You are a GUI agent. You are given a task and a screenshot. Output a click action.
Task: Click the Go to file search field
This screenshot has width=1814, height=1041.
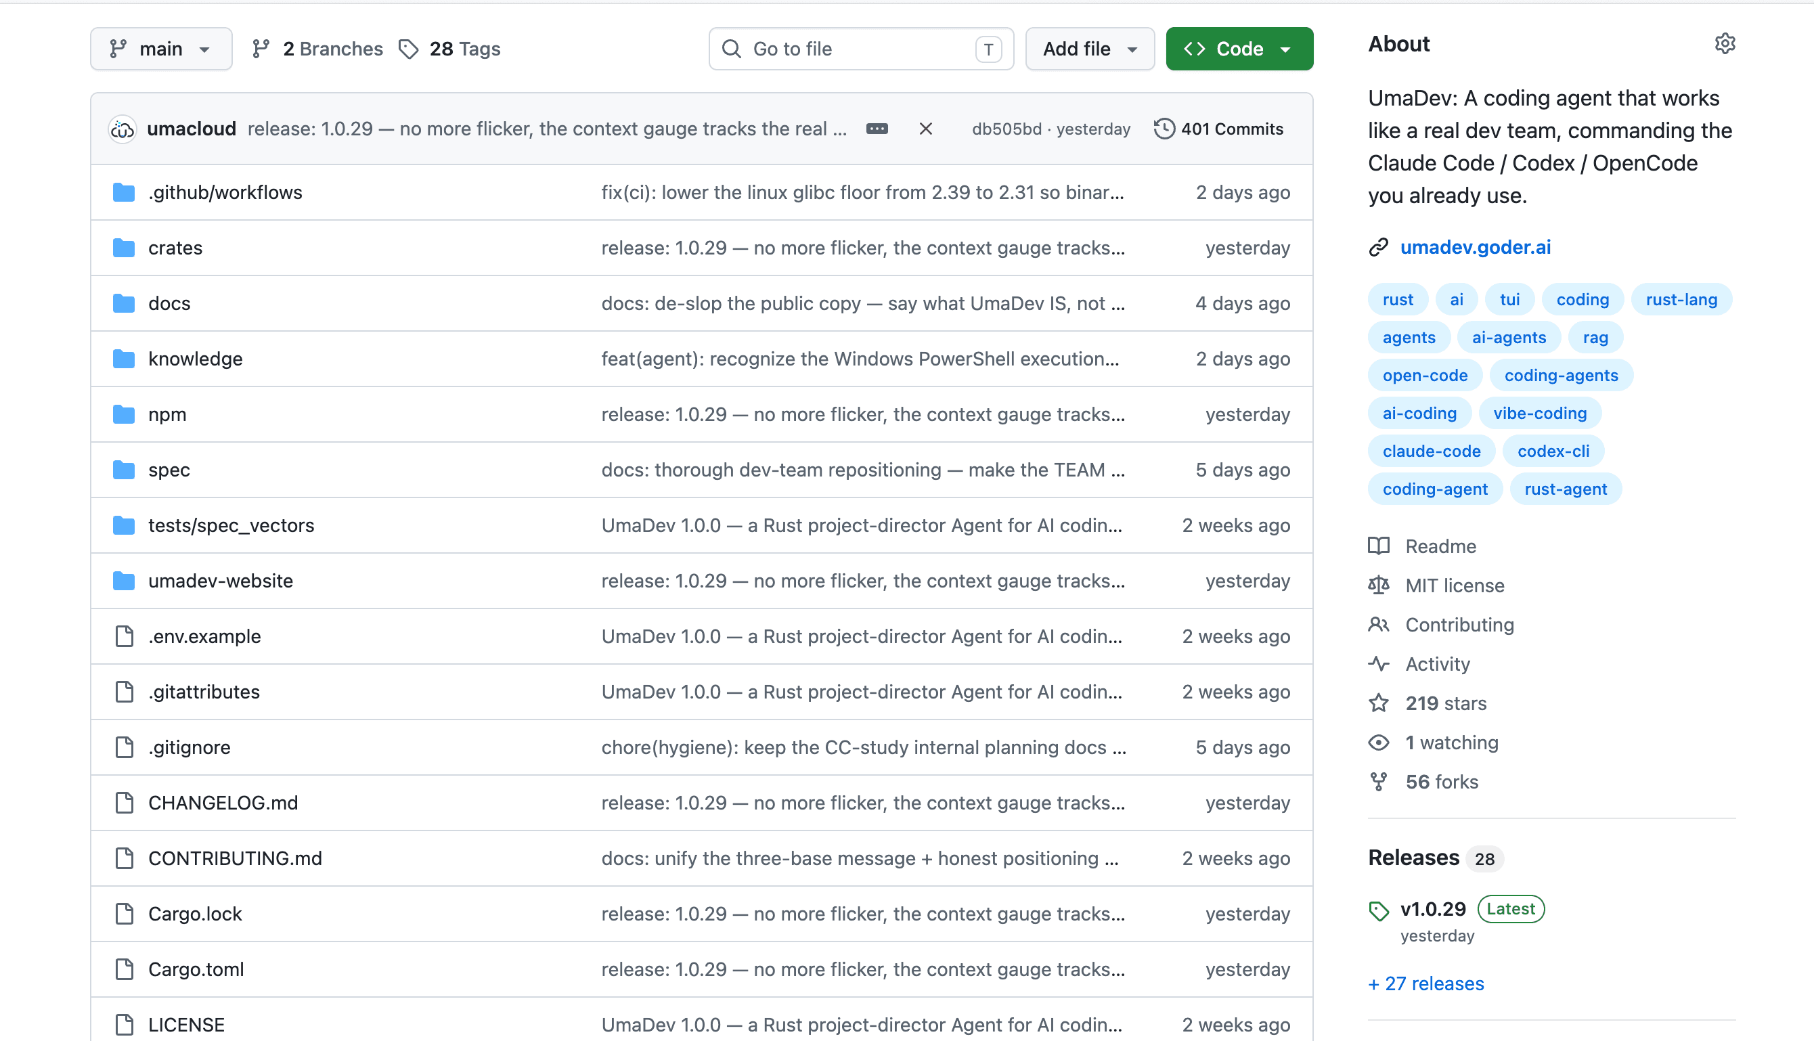(x=860, y=49)
